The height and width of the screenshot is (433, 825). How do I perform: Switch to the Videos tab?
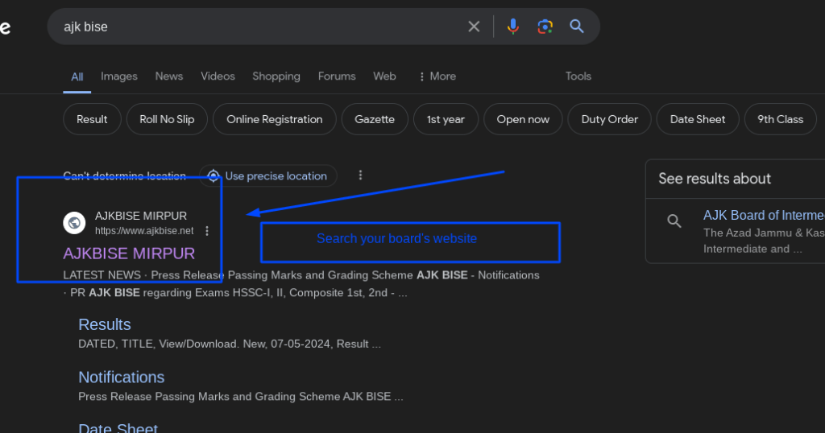click(x=218, y=76)
